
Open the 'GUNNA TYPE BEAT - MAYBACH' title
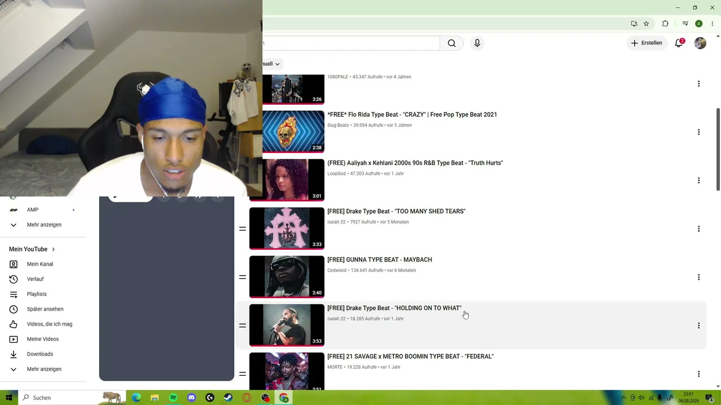380,260
